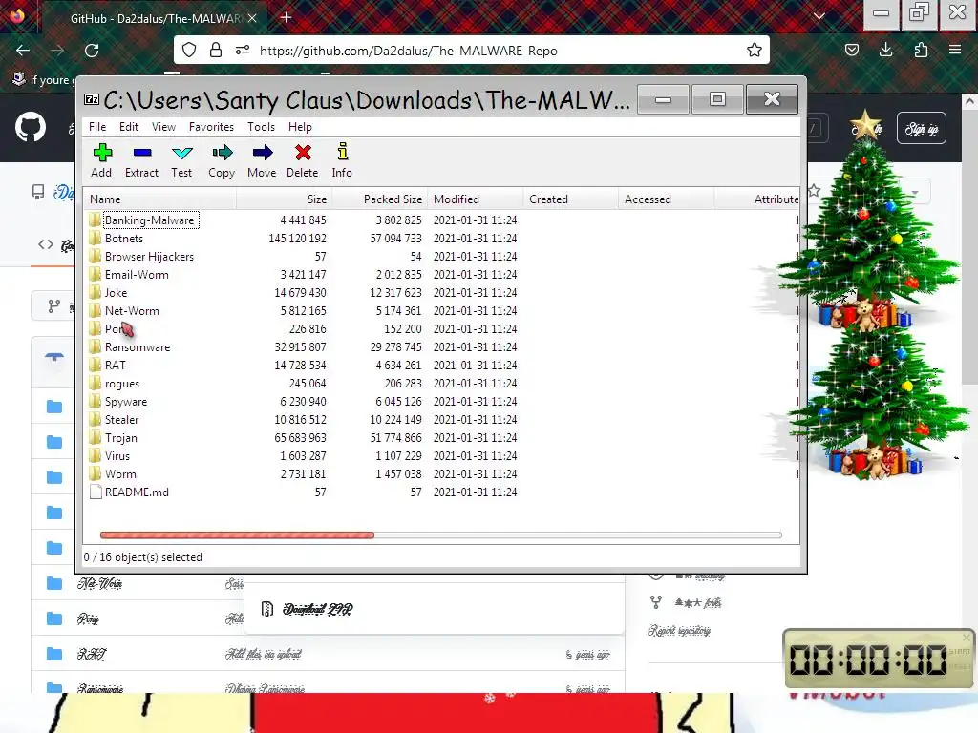
Task: Click the GitHub logo in the browser
Action: coord(30,127)
